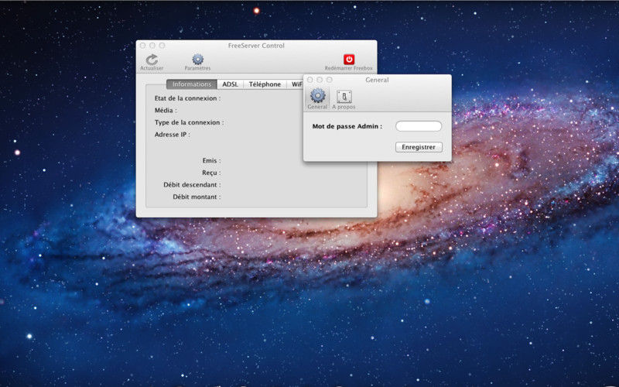Click the red Redémarrer Freebox power icon
The width and height of the screenshot is (619, 387).
click(x=349, y=60)
